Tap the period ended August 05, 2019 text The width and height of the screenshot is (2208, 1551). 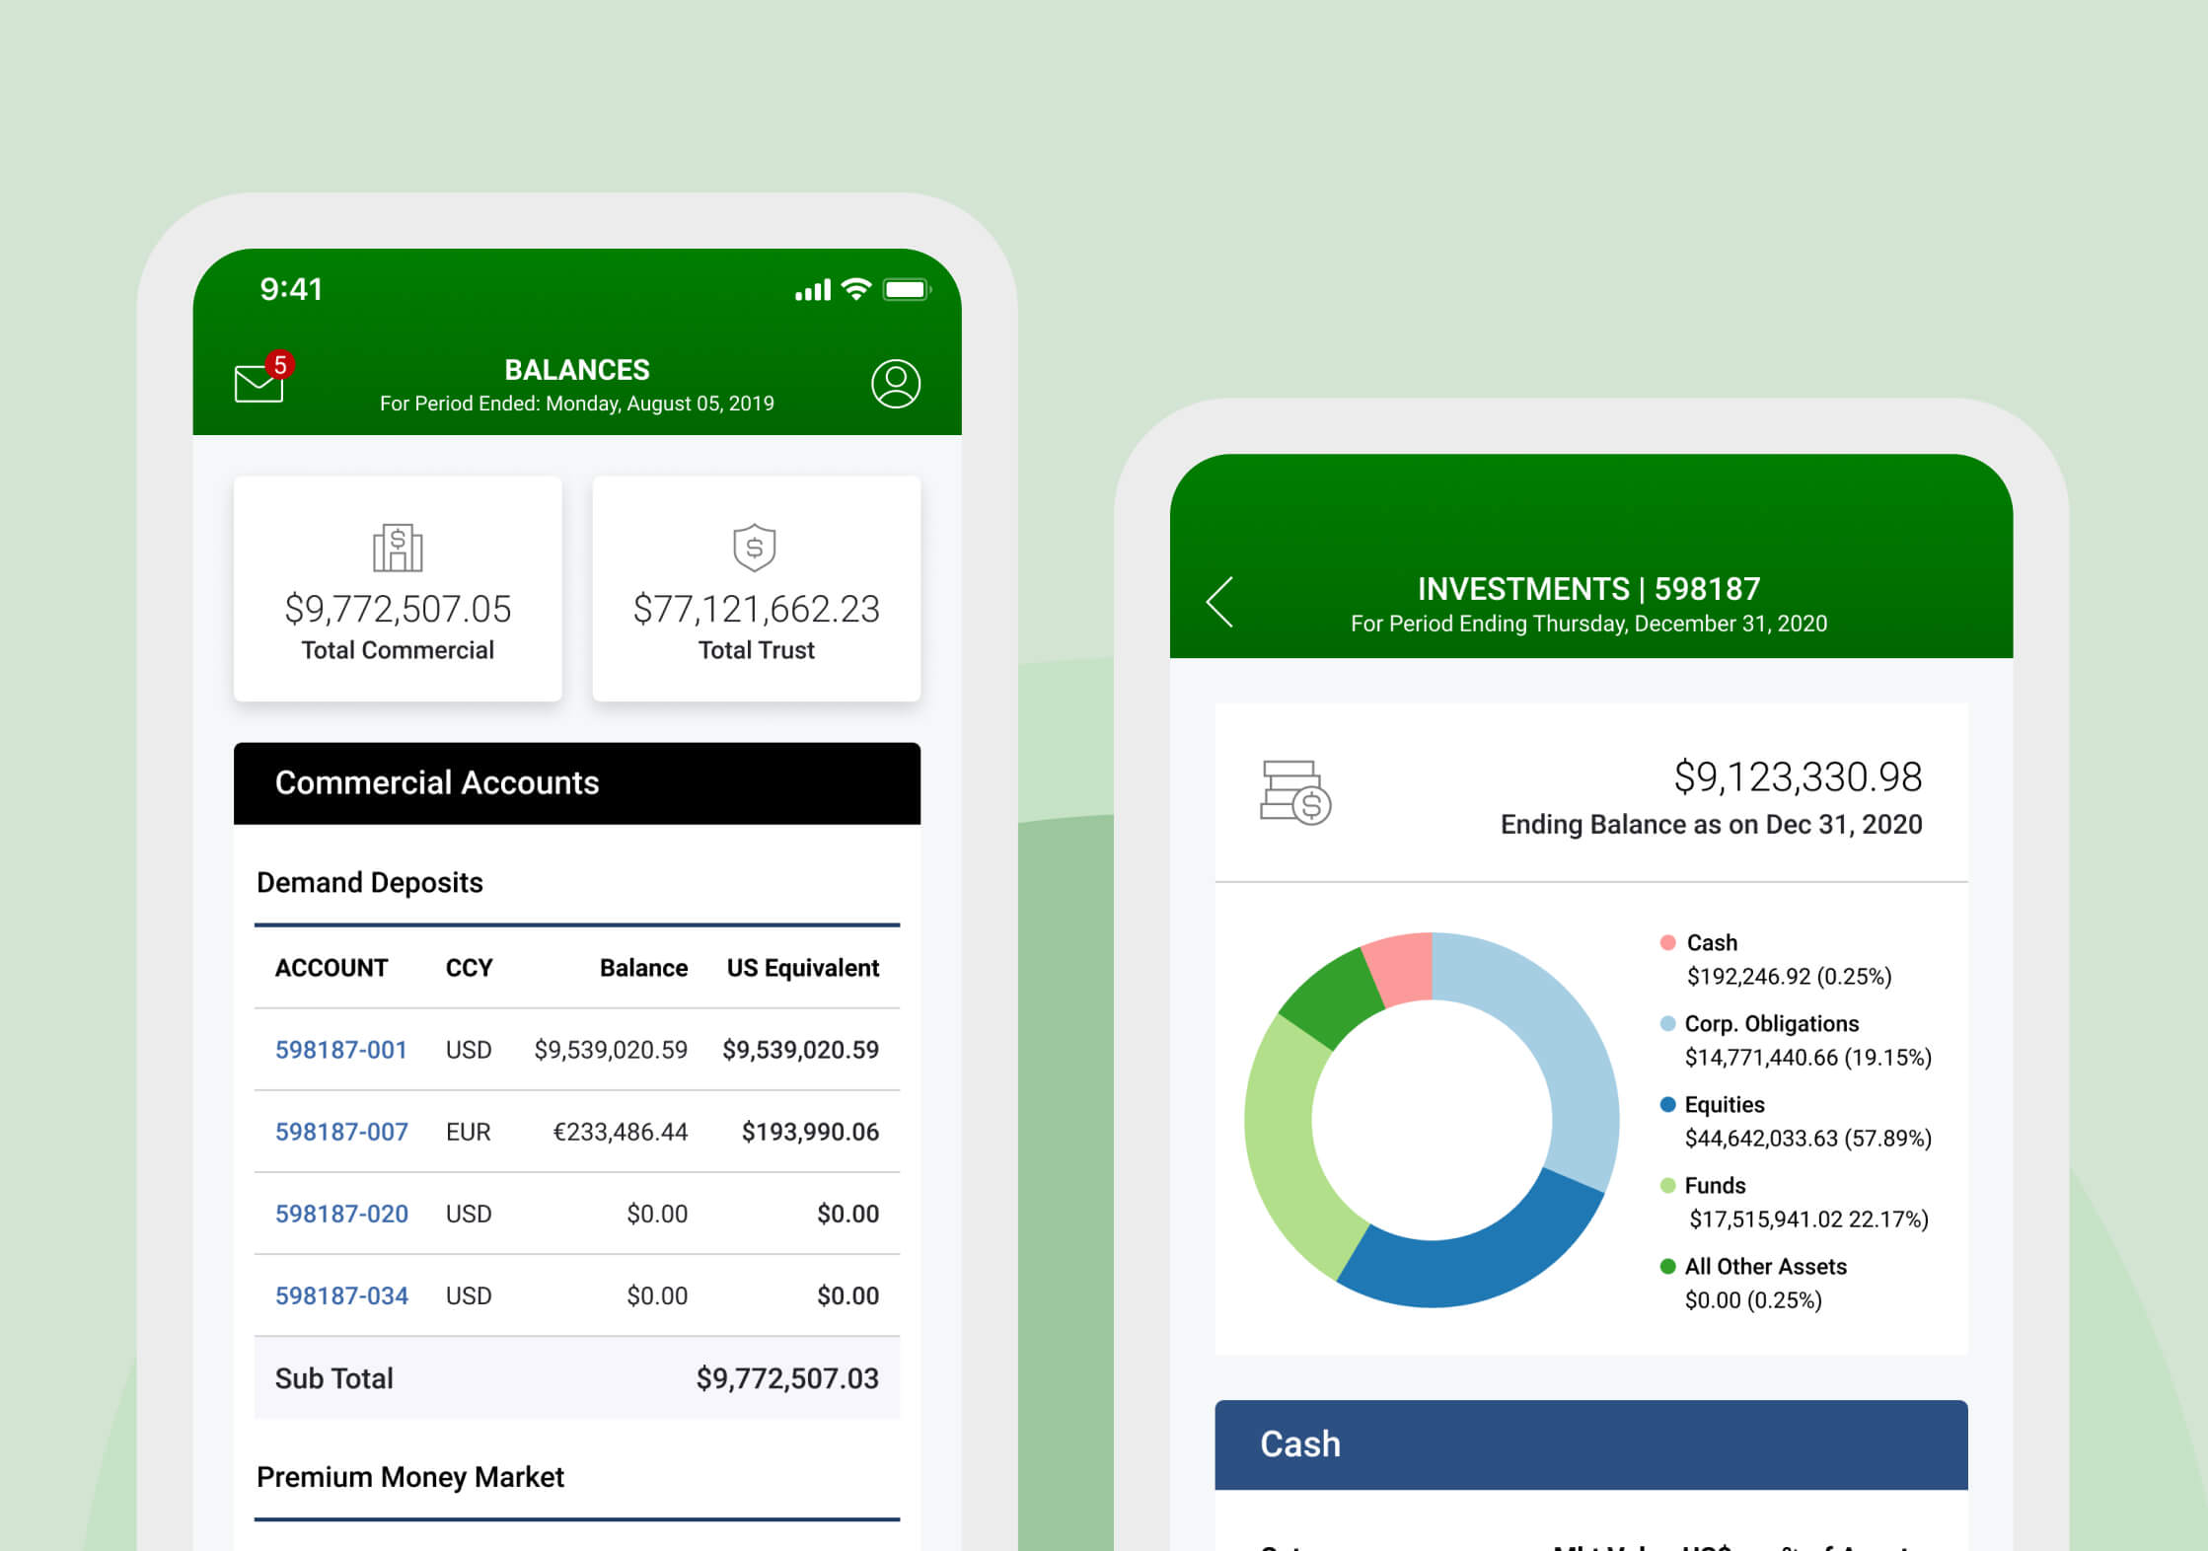[577, 404]
